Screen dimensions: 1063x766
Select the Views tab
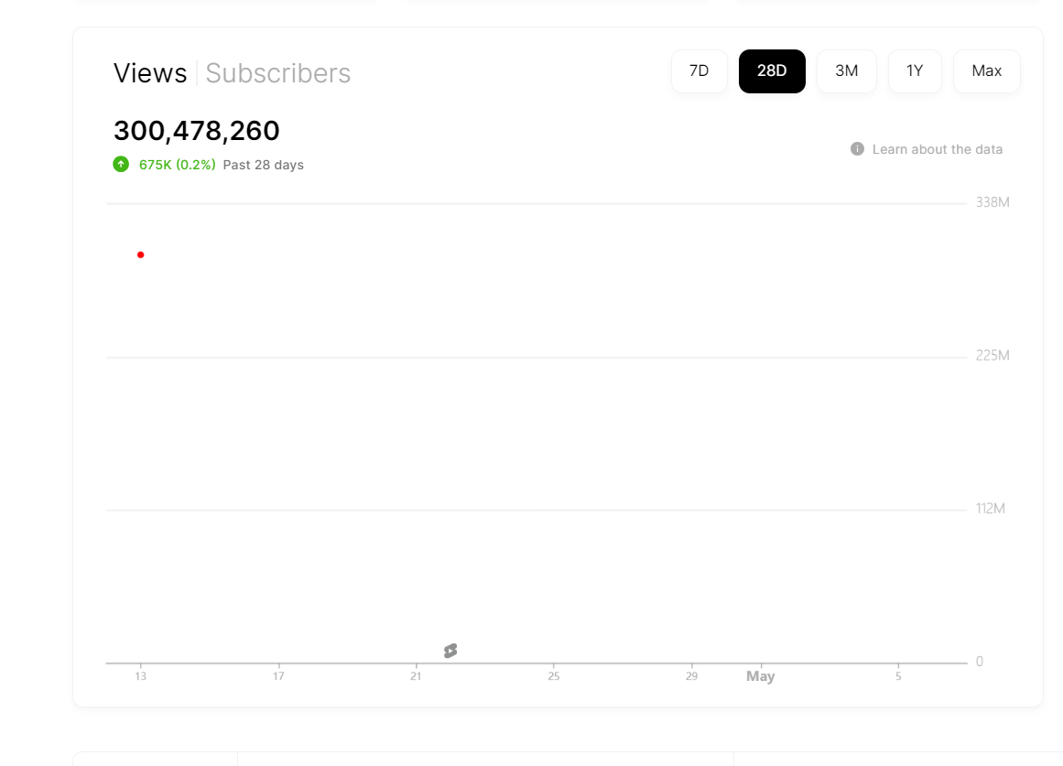(x=150, y=73)
